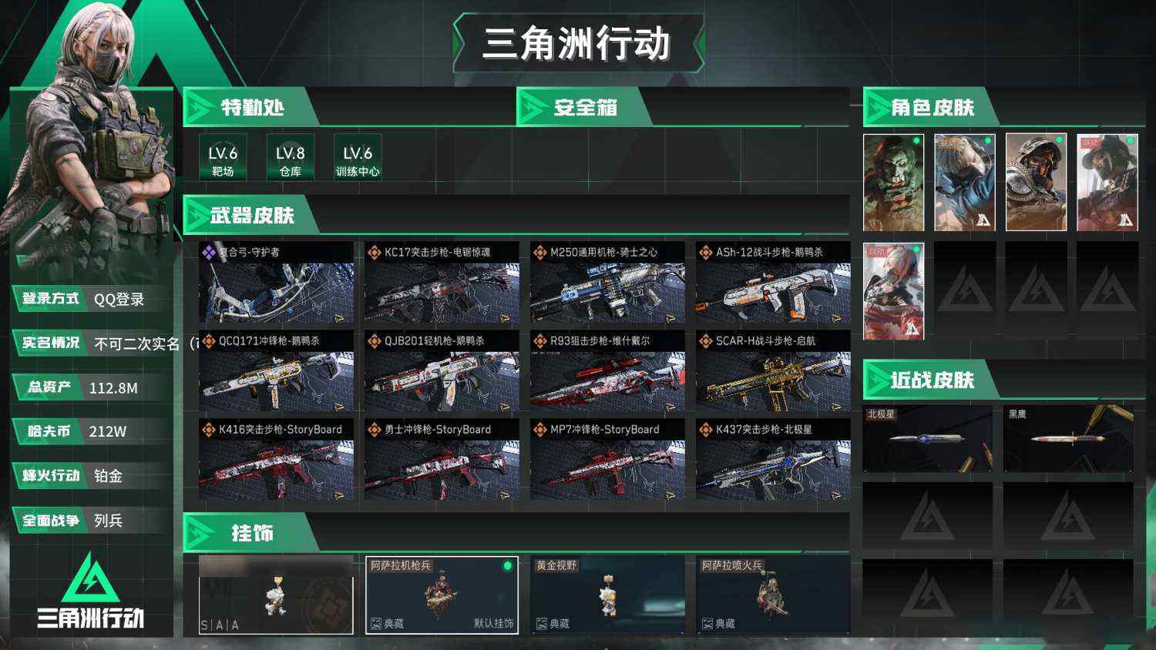Select the 北极星 melee knife skin
The width and height of the screenshot is (1156, 650).
tap(927, 439)
